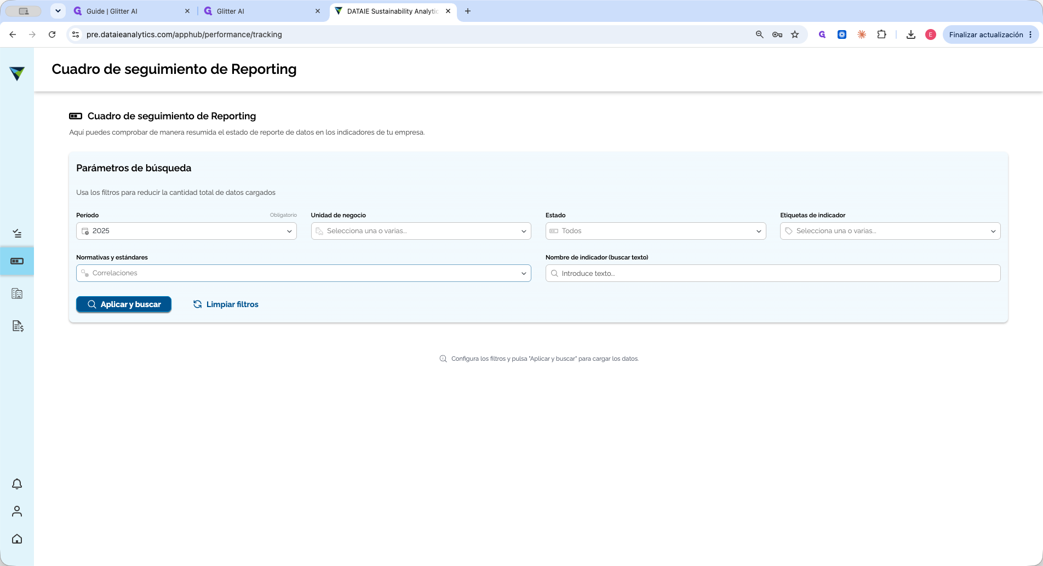Image resolution: width=1043 pixels, height=566 pixels.
Task: Switch to the Glitter AI tab
Action: [x=262, y=11]
